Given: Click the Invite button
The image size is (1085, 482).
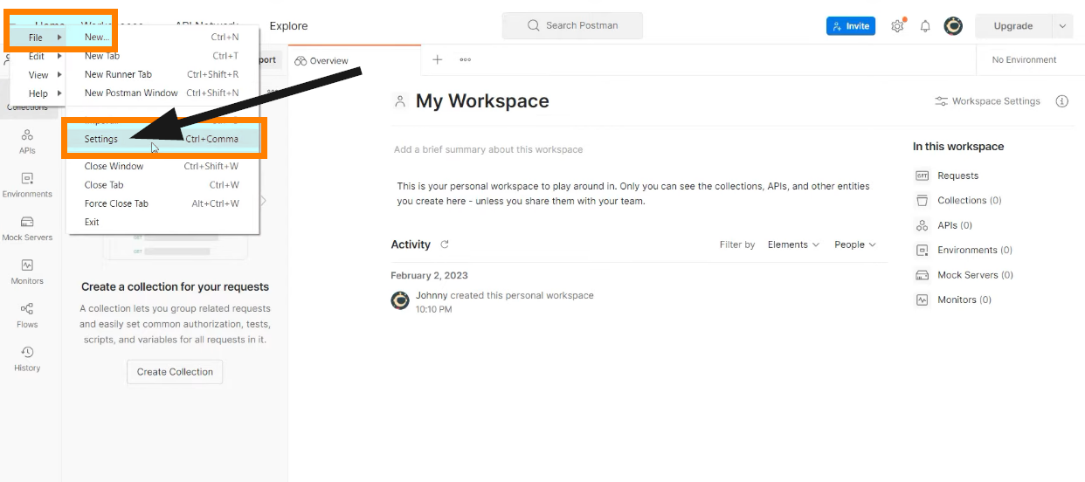Looking at the screenshot, I should [850, 26].
